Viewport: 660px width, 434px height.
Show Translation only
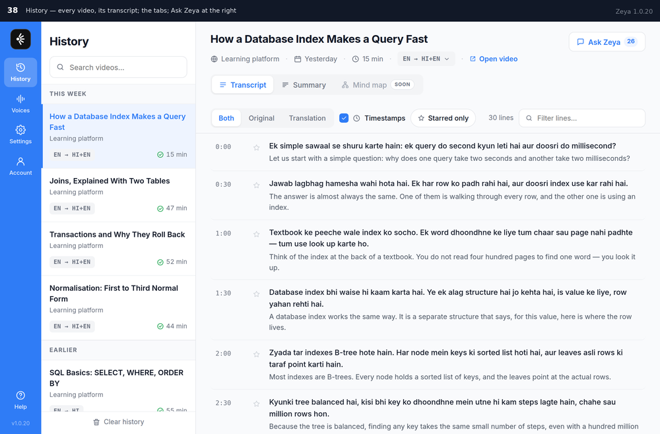[x=308, y=118]
